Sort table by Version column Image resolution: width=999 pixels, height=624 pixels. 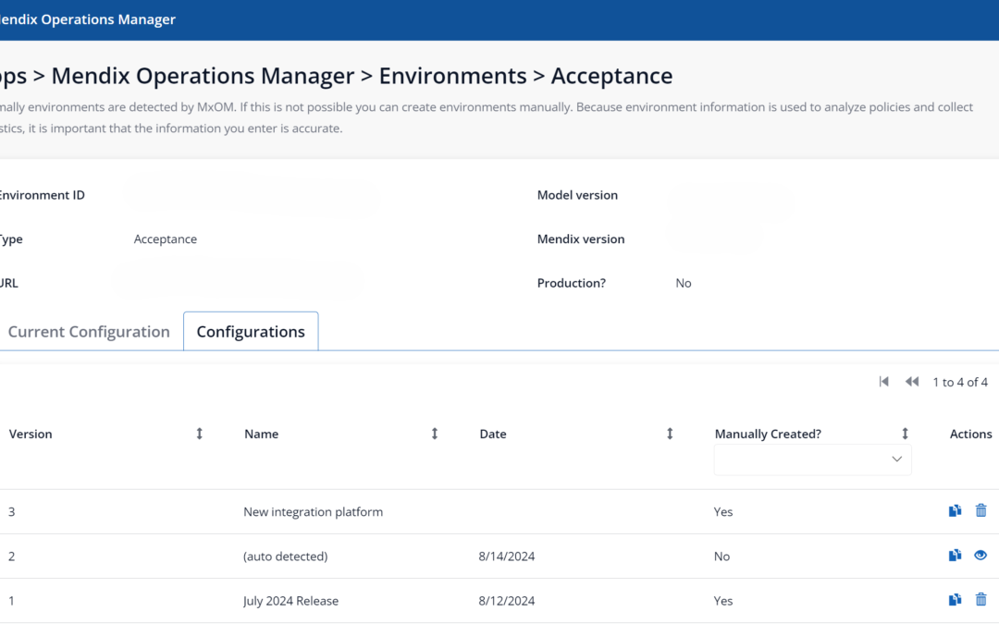[x=200, y=434]
